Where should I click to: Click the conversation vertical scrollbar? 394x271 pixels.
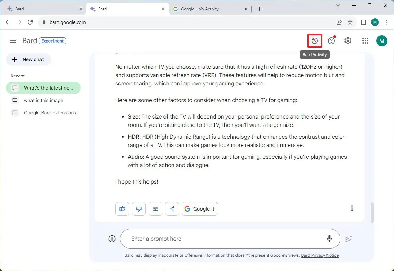click(x=372, y=212)
